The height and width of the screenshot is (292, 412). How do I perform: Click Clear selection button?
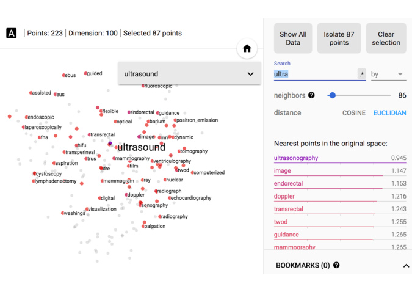tap(386, 38)
